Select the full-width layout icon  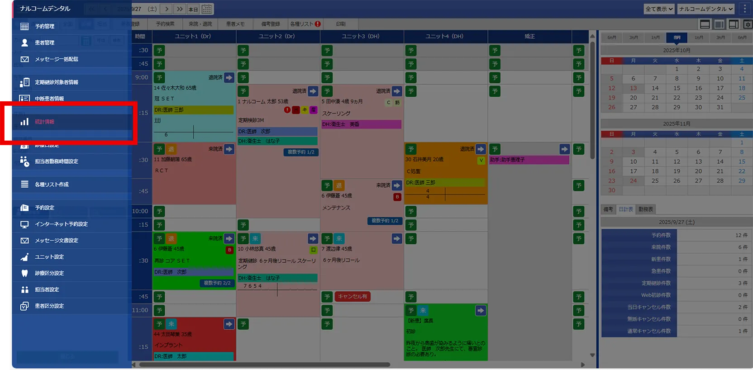point(705,24)
